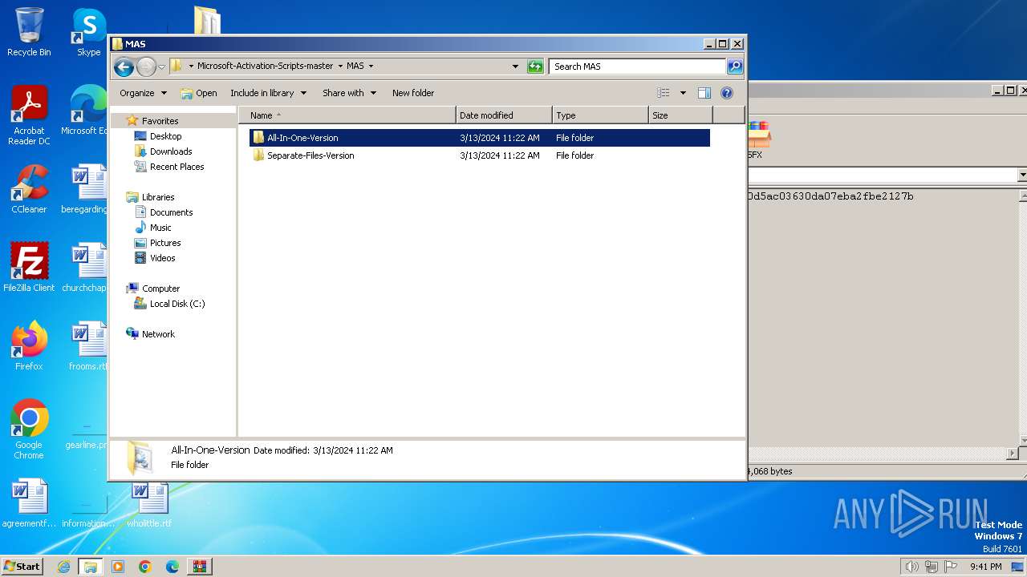This screenshot has width=1027, height=577.
Task: Select the All-In-One-Version folder
Action: pos(480,138)
